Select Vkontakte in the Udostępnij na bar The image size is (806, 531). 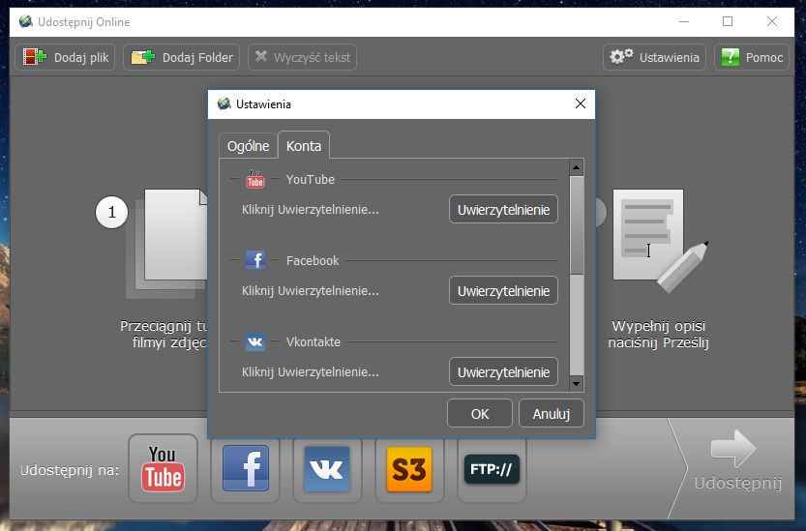(327, 468)
